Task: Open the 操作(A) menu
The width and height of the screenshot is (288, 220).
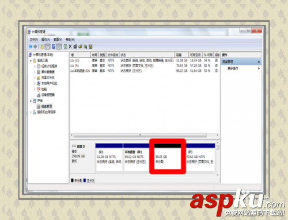Action: click(46, 40)
